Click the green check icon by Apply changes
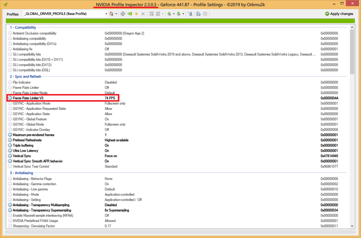The width and height of the screenshot is (361, 238). pos(327,14)
